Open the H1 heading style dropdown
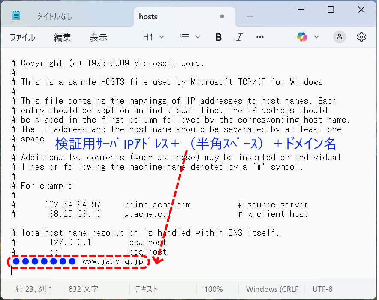The width and height of the screenshot is (379, 300). (153, 37)
